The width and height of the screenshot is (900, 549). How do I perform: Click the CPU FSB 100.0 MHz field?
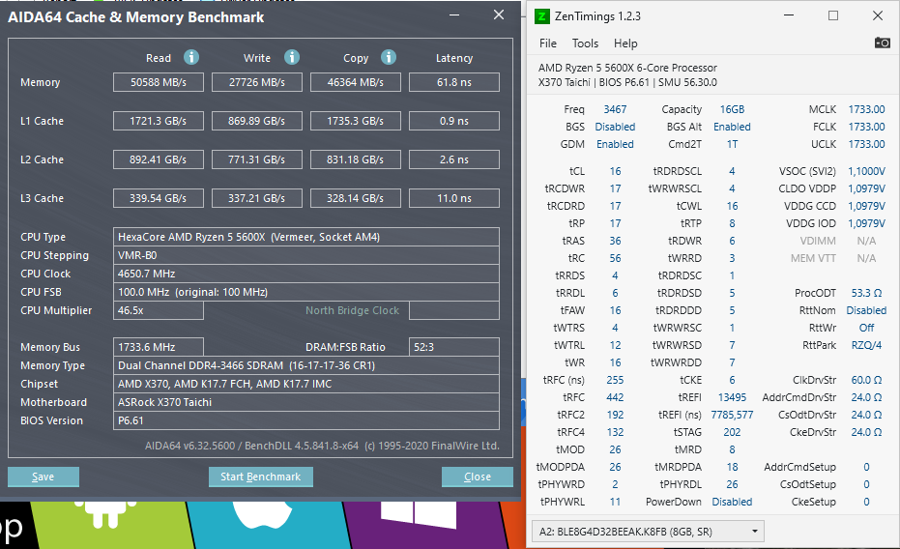click(x=305, y=292)
